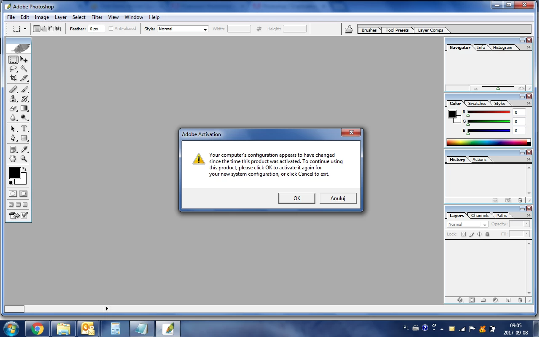
Task: Open the Layers blend mode dropdown
Action: click(467, 224)
